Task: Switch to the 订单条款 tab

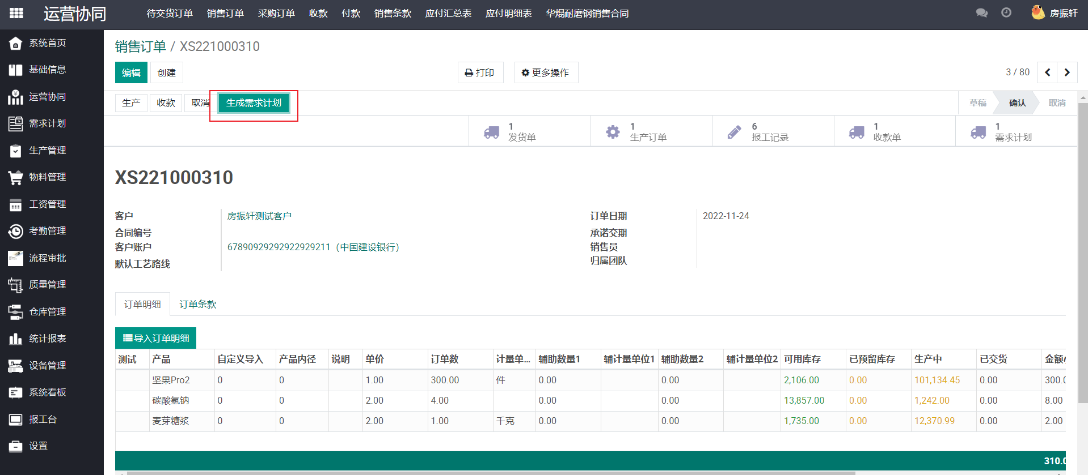Action: (x=197, y=305)
